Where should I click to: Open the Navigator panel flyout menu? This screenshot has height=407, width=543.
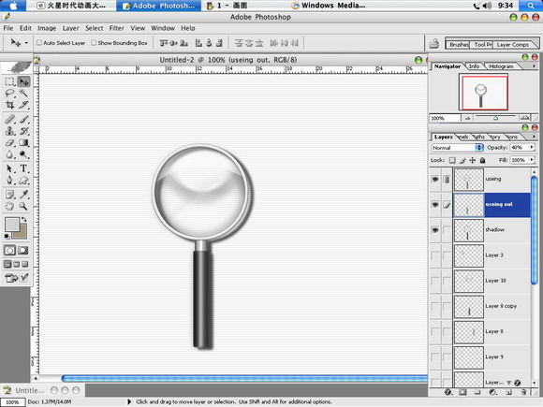[x=534, y=66]
